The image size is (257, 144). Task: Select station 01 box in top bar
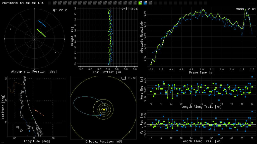click(55, 3)
